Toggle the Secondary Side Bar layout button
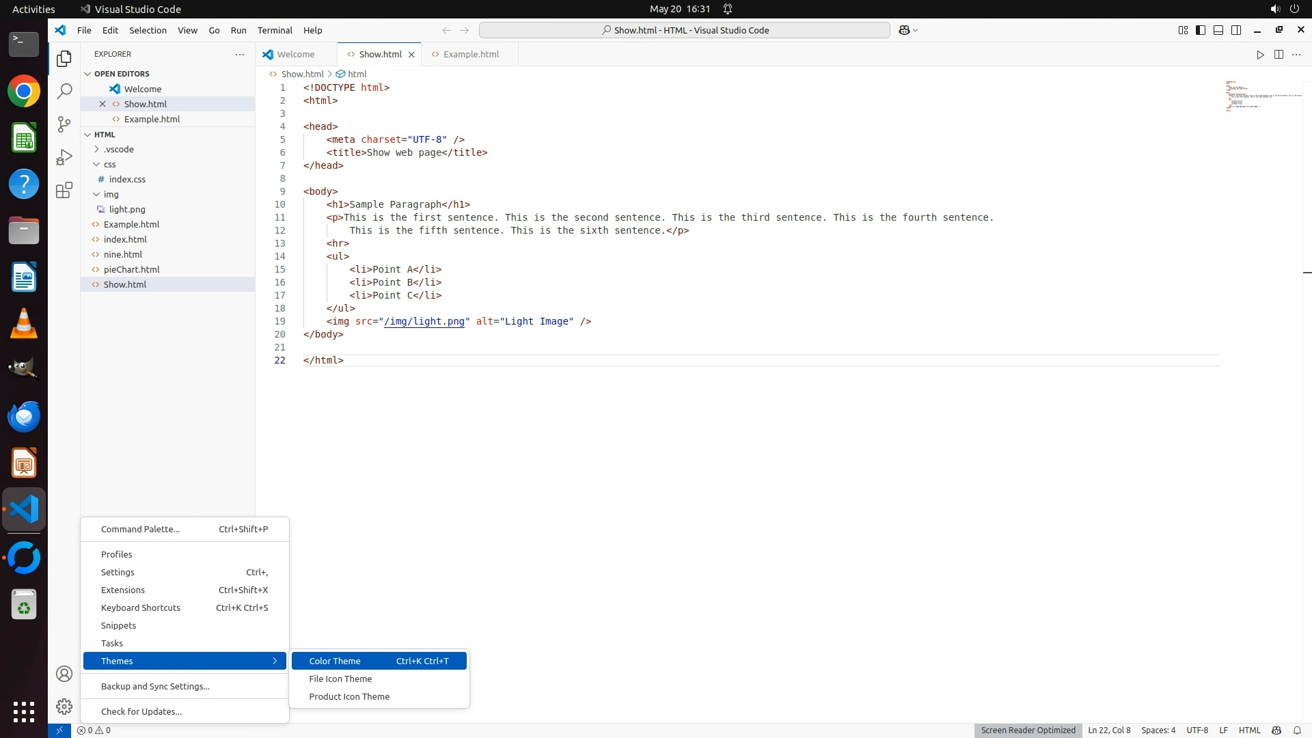The height and width of the screenshot is (738, 1312). click(x=1236, y=30)
